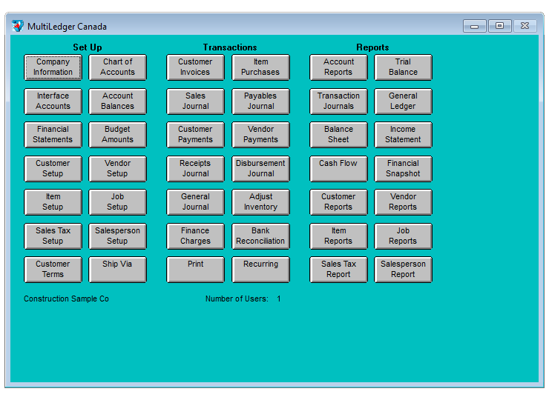Image resolution: width=549 pixels, height=400 pixels.
Task: Launch the Sales Journal
Action: point(195,101)
